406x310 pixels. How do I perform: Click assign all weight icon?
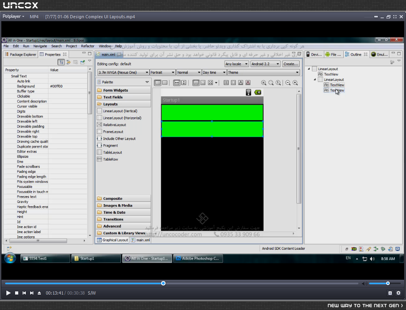coord(233,83)
